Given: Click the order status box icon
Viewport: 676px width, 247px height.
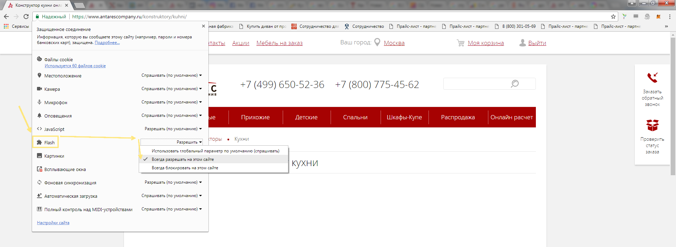Looking at the screenshot, I should (x=652, y=125).
